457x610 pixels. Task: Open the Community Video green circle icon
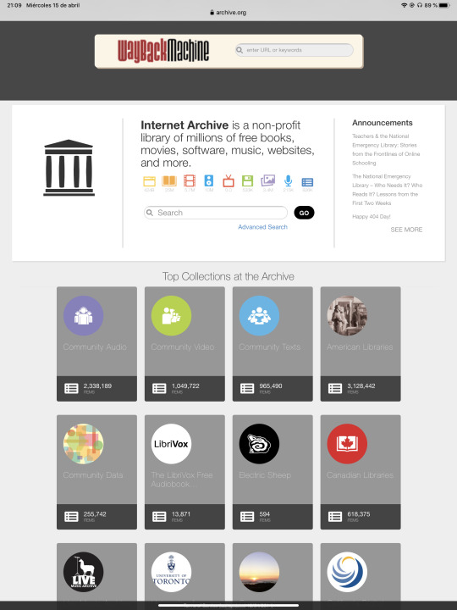(171, 315)
